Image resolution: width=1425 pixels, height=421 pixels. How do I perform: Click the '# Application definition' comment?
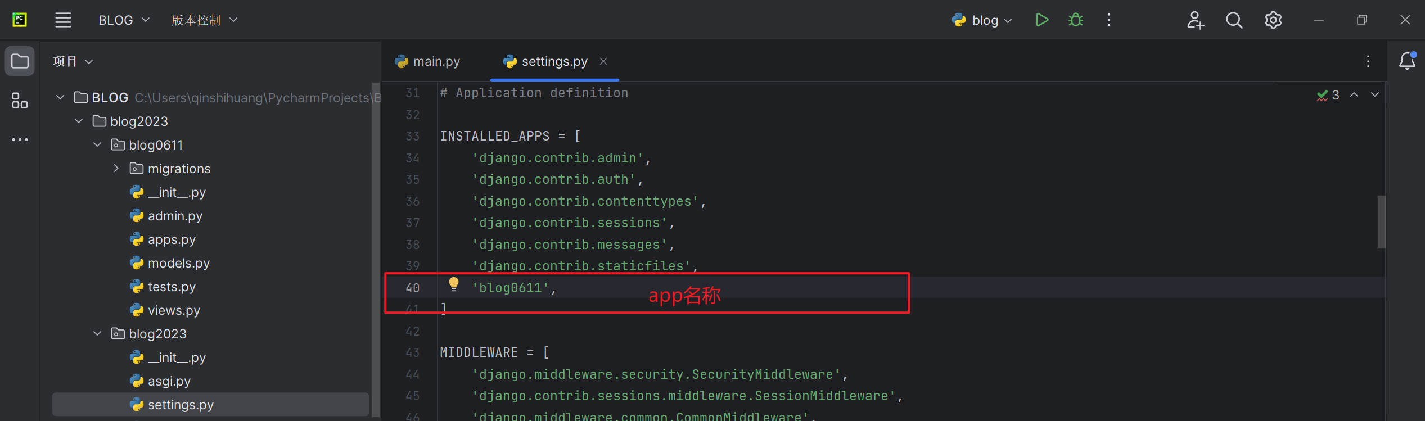[534, 93]
